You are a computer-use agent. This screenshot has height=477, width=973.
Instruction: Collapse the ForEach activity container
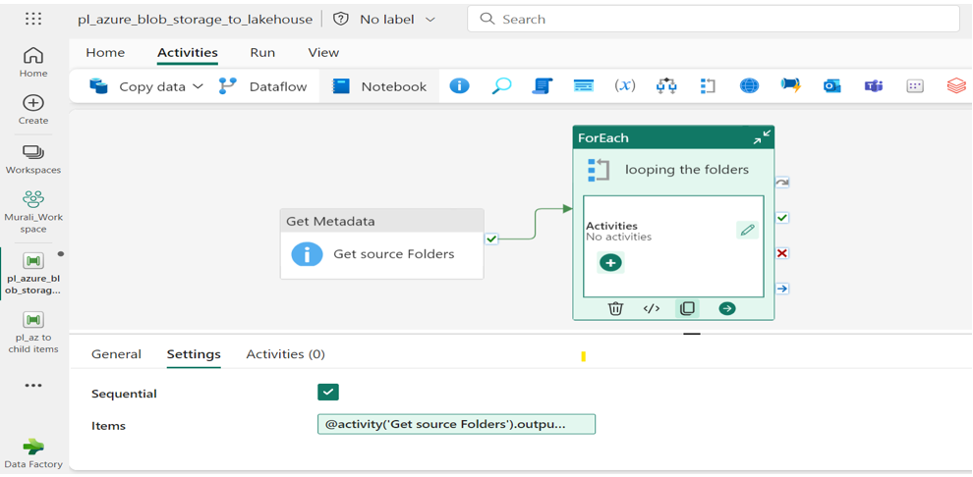pyautogui.click(x=762, y=137)
